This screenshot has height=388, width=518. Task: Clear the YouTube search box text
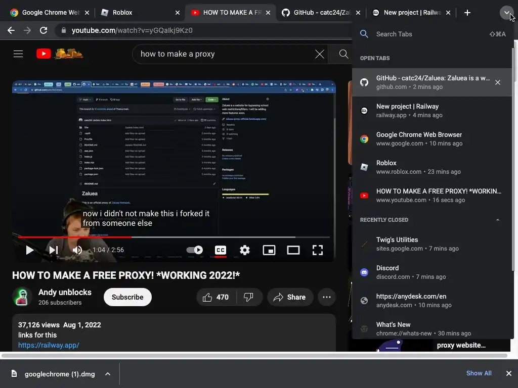(320, 54)
